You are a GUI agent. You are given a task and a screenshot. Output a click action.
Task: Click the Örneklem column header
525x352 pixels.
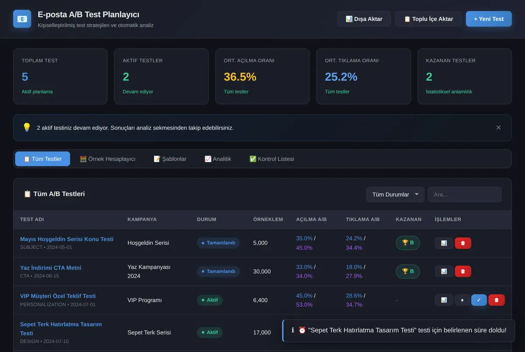click(x=268, y=219)
